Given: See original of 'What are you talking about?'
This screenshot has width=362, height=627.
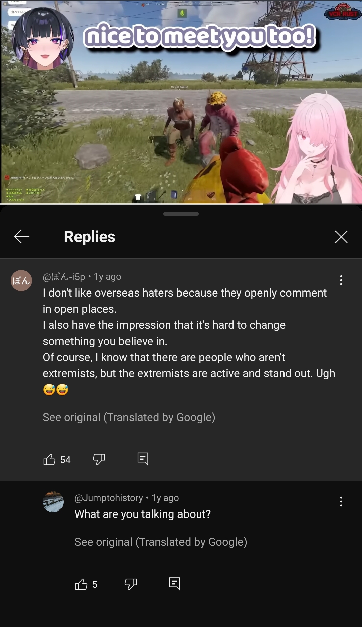Looking at the screenshot, I should 161,542.
